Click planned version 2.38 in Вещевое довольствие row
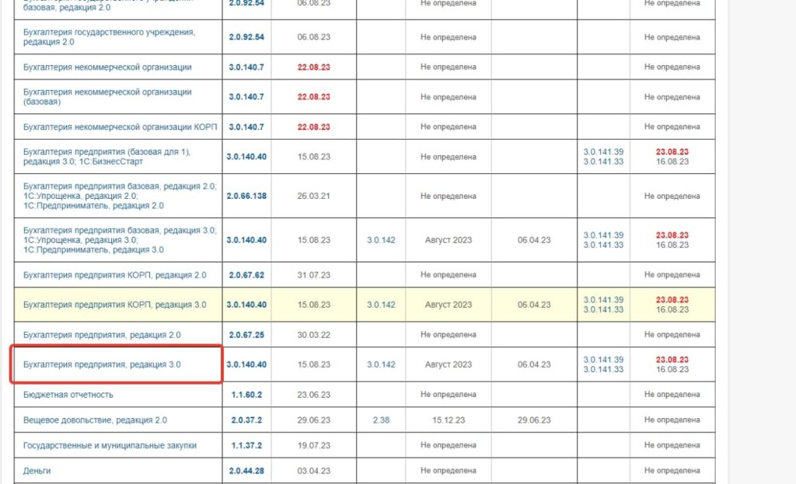Viewport: 796px width, 484px height. pyautogui.click(x=381, y=420)
